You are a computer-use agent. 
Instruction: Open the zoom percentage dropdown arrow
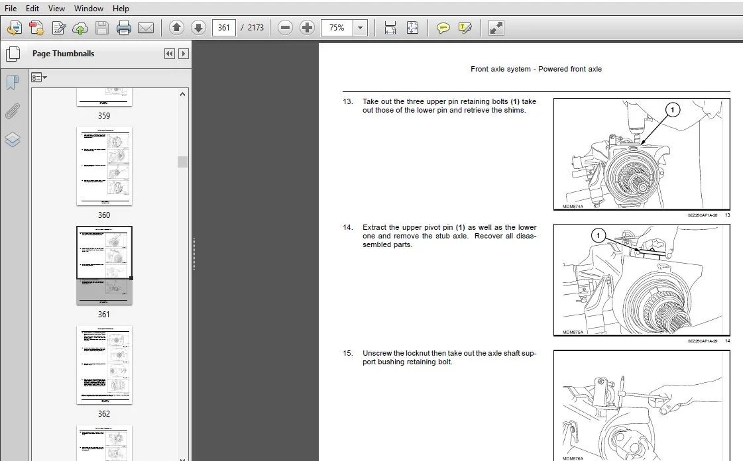pos(360,28)
